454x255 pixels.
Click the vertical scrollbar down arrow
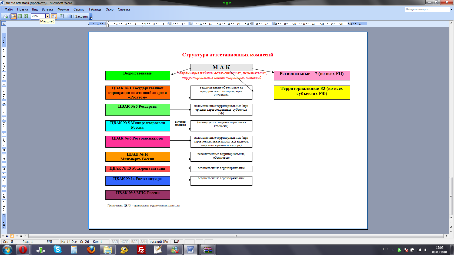(x=451, y=217)
